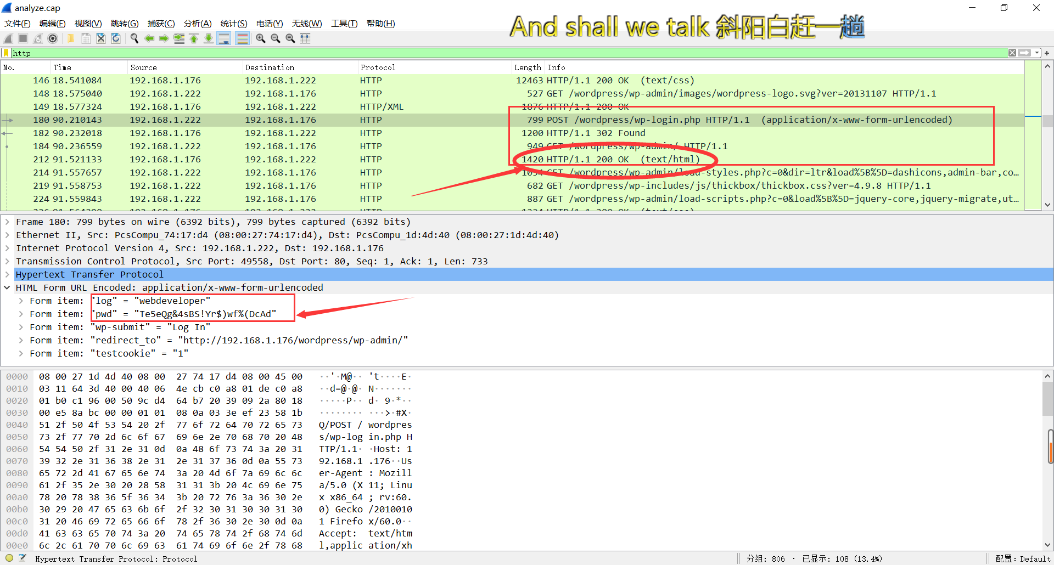The width and height of the screenshot is (1054, 565).
Task: Open the 编辑(E) menu
Action: (53, 23)
